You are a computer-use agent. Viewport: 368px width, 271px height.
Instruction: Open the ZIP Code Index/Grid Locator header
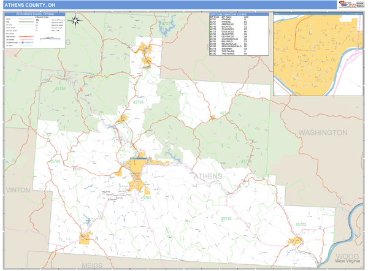pyautogui.click(x=239, y=14)
